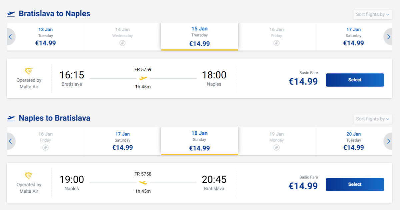Open the outbound Sort flights by dropdown
Screen dimensions: 400x210
[372, 14]
